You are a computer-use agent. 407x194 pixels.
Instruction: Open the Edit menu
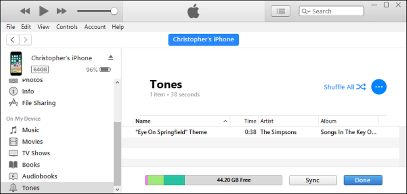(x=26, y=27)
